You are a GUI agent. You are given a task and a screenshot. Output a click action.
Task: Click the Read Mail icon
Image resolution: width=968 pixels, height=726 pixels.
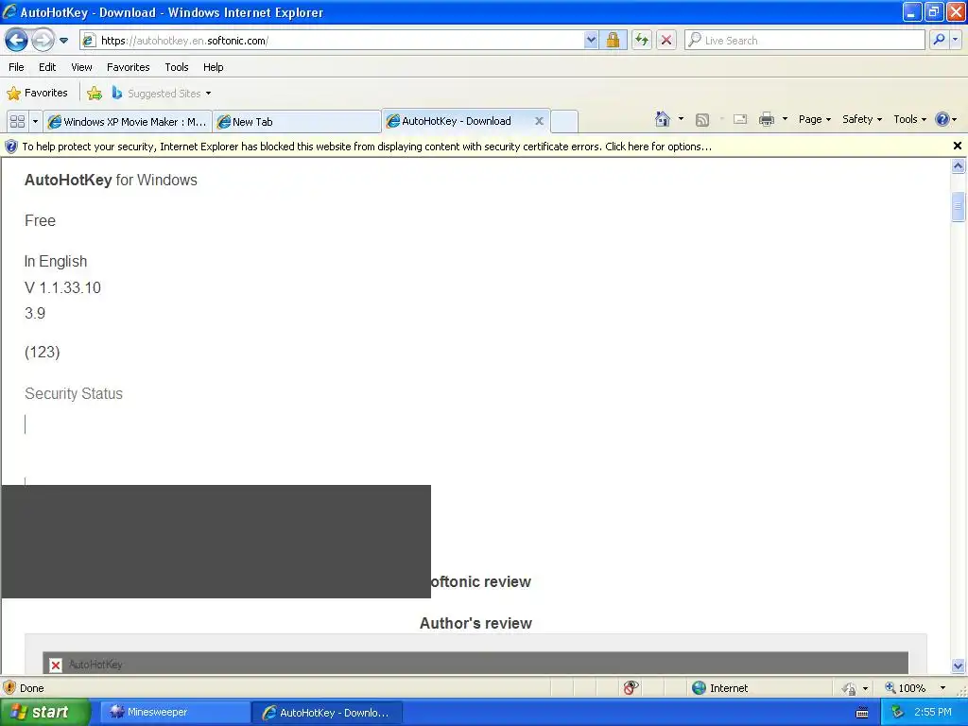[x=740, y=120]
